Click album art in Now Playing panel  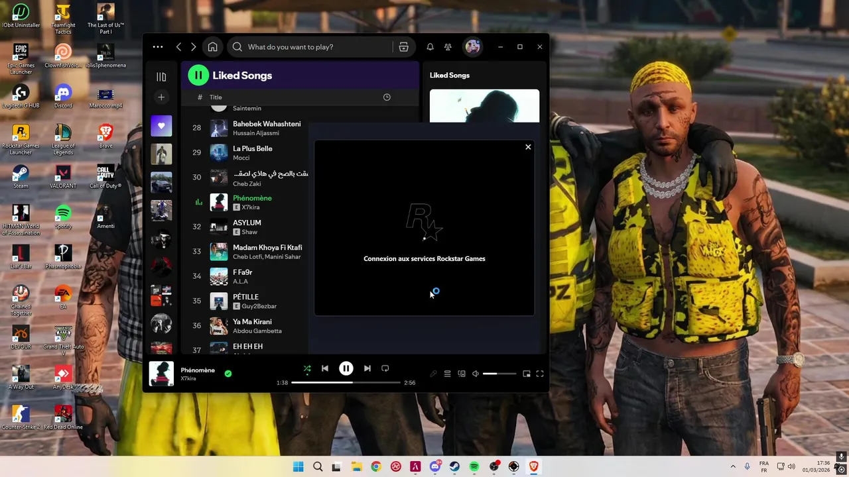[484, 106]
